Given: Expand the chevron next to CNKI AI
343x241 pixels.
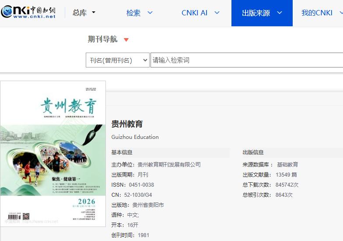Looking at the screenshot, I should (217, 13).
